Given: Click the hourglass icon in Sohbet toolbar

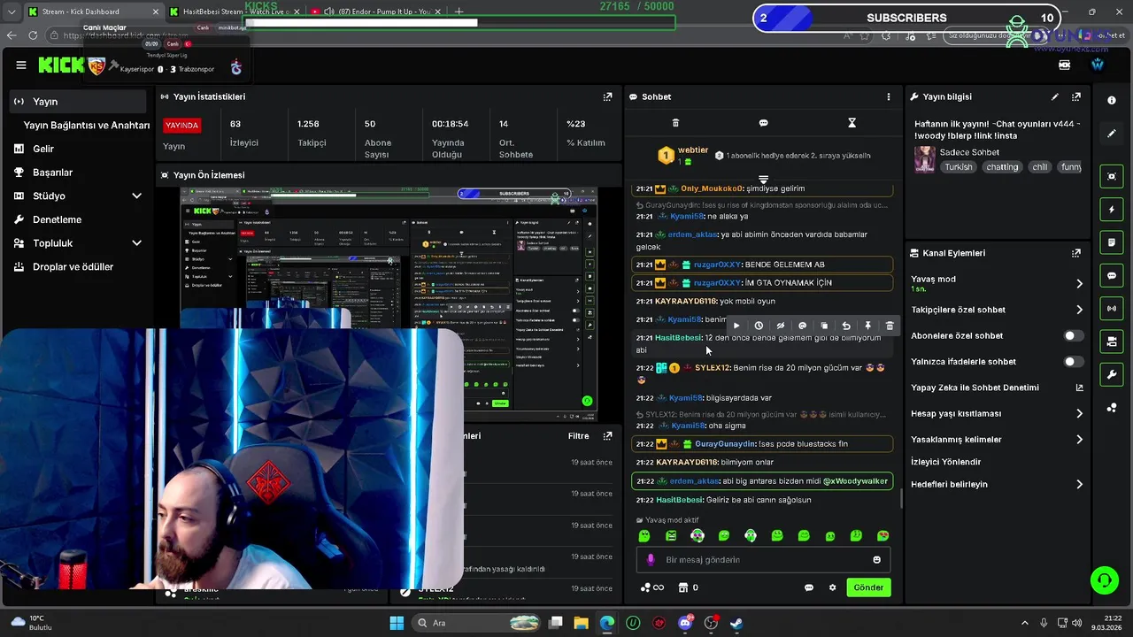Looking at the screenshot, I should click(852, 123).
